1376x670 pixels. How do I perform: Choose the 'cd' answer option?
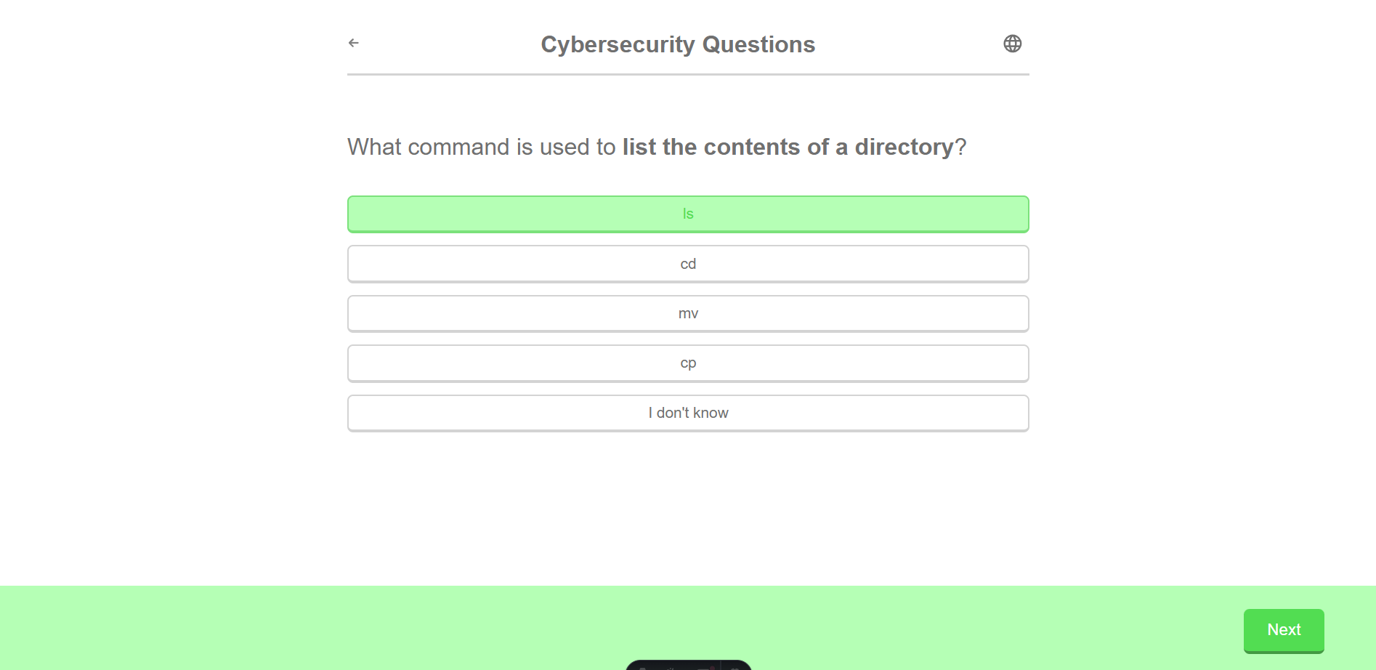coord(688,264)
